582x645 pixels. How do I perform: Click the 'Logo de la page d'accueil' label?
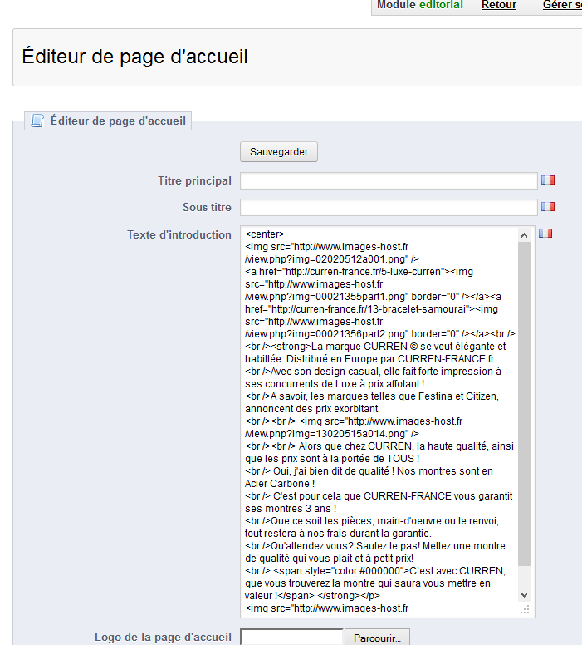coord(163,637)
